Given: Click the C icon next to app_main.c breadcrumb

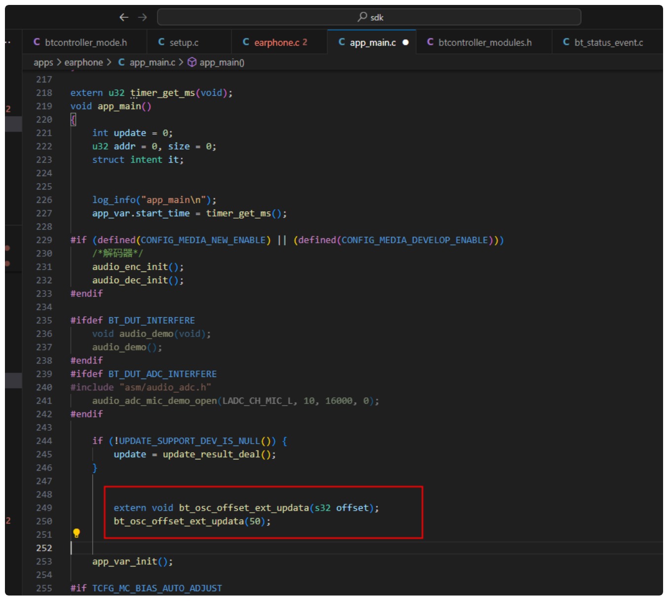Looking at the screenshot, I should [x=121, y=62].
